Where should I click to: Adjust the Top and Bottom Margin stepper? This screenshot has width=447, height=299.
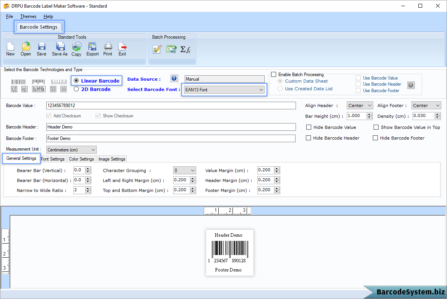point(193,190)
